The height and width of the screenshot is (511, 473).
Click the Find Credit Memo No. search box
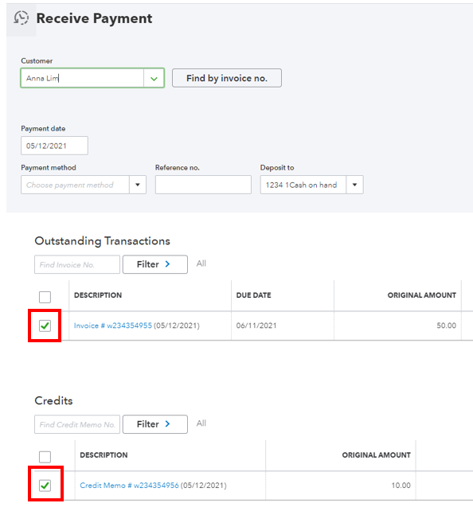pos(77,424)
